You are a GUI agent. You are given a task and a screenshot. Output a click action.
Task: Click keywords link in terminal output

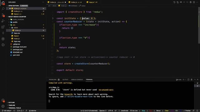point(68,94)
